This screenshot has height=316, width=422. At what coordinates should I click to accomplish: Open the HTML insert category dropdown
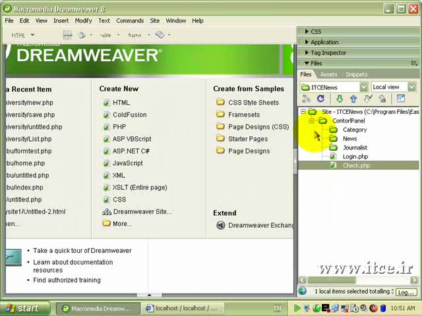[32, 35]
